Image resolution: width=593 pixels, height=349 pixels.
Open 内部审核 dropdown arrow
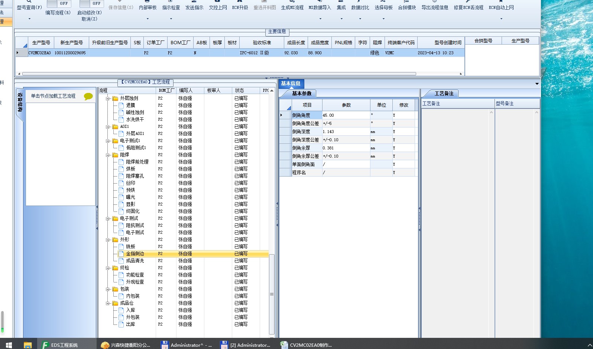point(148,19)
